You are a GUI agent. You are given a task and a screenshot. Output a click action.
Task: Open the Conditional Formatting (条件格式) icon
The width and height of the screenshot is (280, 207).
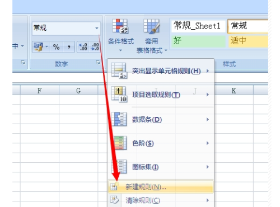[120, 26]
